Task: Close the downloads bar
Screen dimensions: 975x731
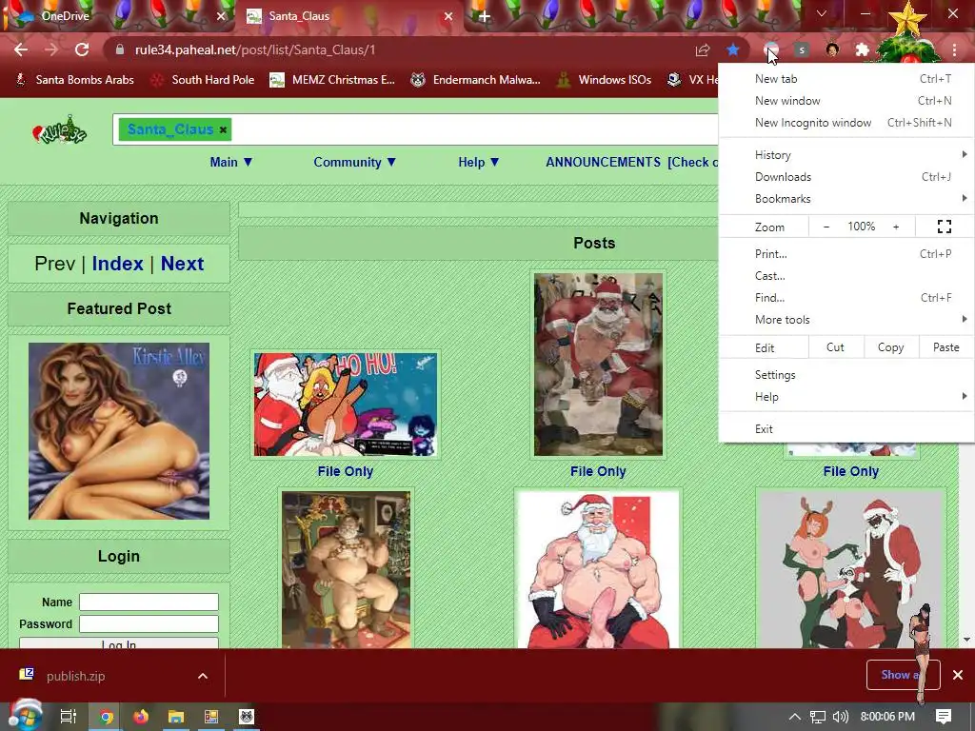Action: click(958, 675)
